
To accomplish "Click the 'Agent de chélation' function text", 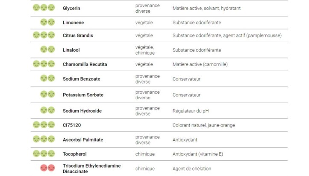I will coord(192,169).
